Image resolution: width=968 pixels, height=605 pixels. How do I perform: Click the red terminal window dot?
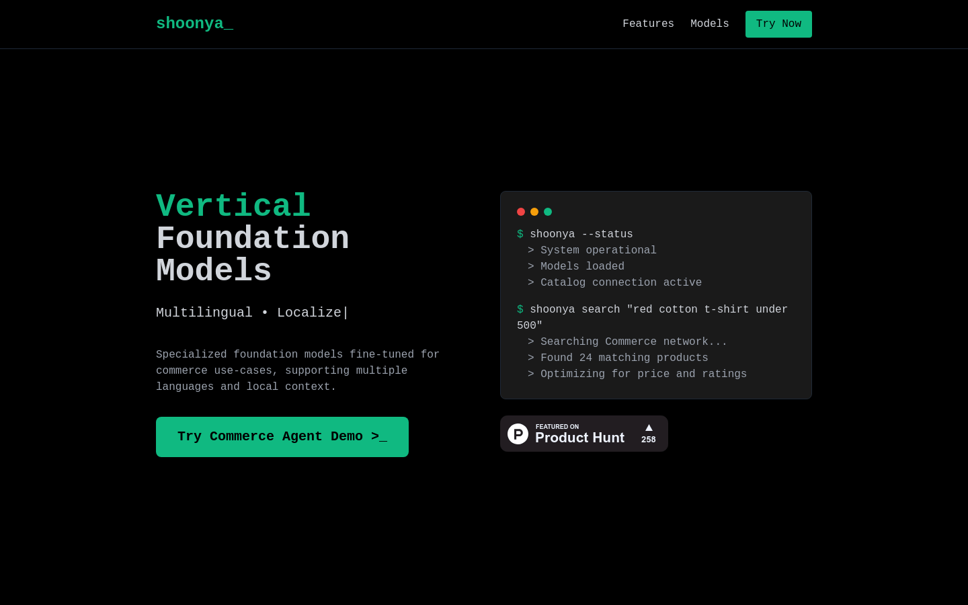pos(521,212)
